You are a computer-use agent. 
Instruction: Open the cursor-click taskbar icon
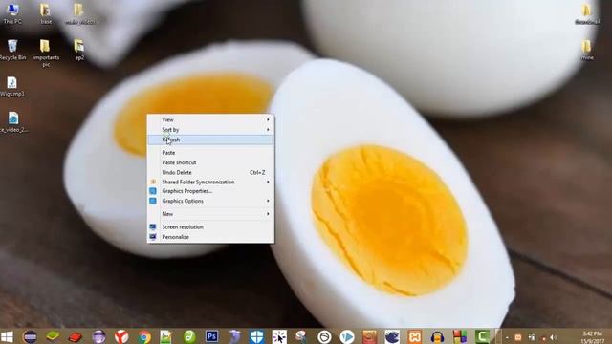pos(279,336)
